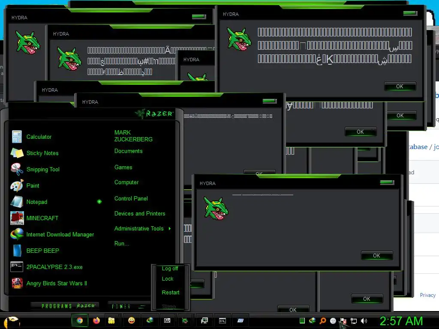Image resolution: width=439 pixels, height=329 pixels.
Task: Click the Start orb on the taskbar
Action: pyautogui.click(x=11, y=322)
